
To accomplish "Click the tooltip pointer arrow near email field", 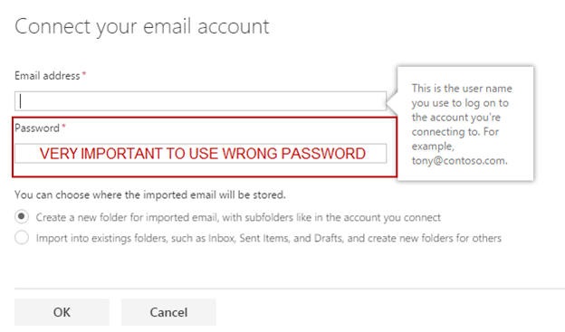I will [392, 101].
